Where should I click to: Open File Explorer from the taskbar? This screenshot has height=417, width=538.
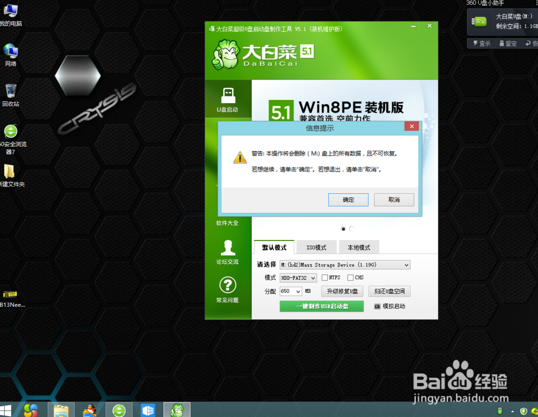61,410
